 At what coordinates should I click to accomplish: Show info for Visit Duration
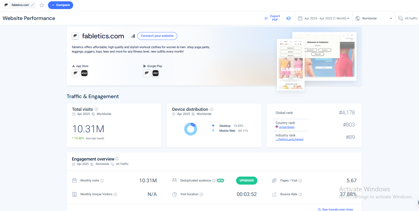tap(202, 194)
